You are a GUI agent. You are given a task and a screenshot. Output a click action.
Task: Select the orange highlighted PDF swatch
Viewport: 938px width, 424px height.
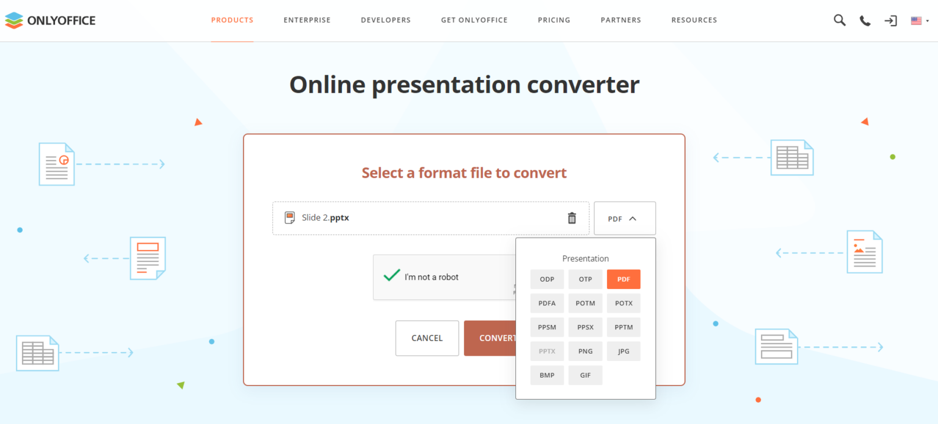click(624, 279)
